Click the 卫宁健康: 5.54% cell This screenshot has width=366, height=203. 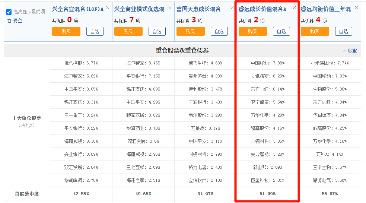[268, 102]
